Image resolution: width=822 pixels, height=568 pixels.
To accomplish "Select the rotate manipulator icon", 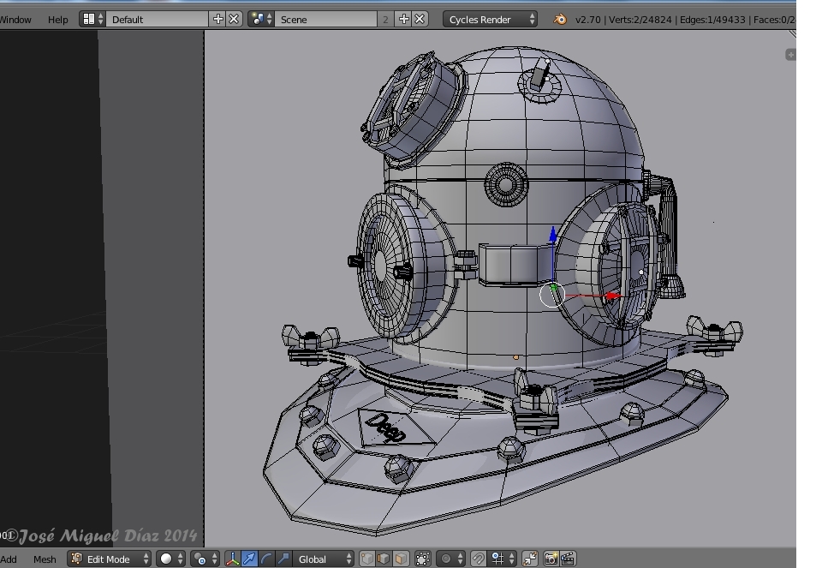I will point(266,559).
